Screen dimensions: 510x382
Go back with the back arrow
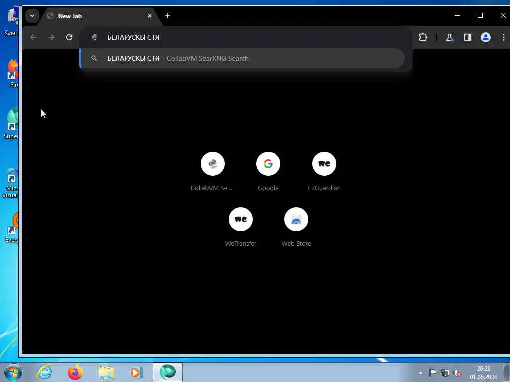pyautogui.click(x=33, y=37)
